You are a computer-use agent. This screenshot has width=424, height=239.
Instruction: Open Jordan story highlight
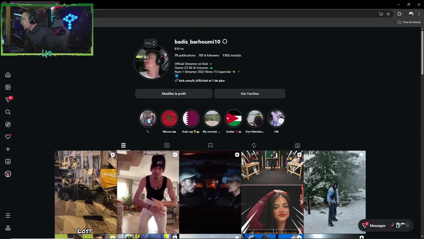click(x=234, y=119)
